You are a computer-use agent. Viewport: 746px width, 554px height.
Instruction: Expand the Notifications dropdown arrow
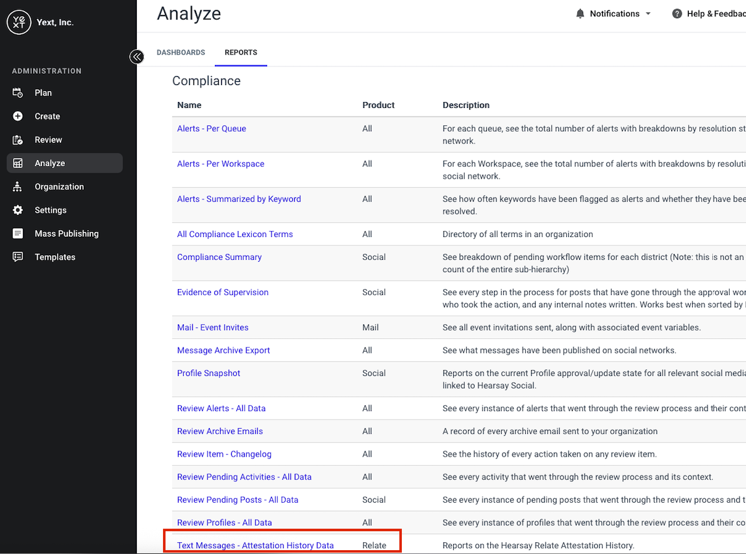[648, 14]
